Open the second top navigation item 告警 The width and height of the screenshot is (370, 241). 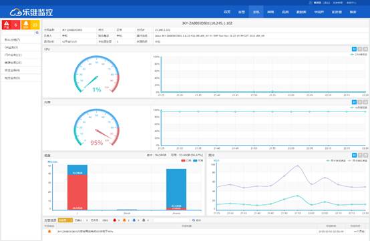[241, 12]
